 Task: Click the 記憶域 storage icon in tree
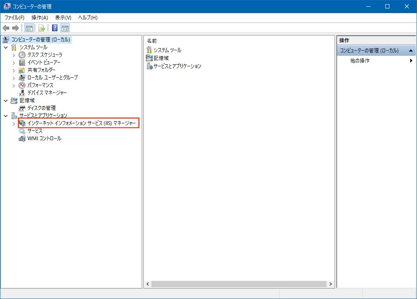14,101
